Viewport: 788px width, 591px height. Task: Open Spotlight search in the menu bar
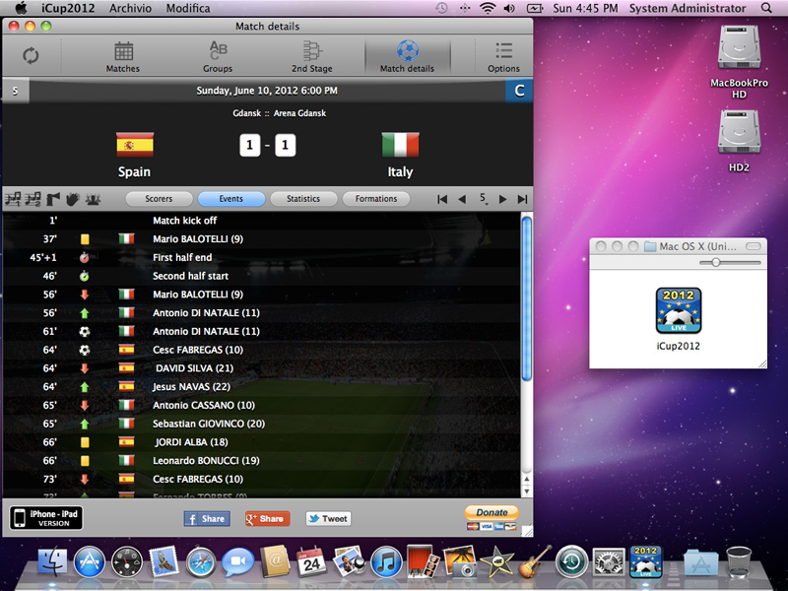(766, 8)
